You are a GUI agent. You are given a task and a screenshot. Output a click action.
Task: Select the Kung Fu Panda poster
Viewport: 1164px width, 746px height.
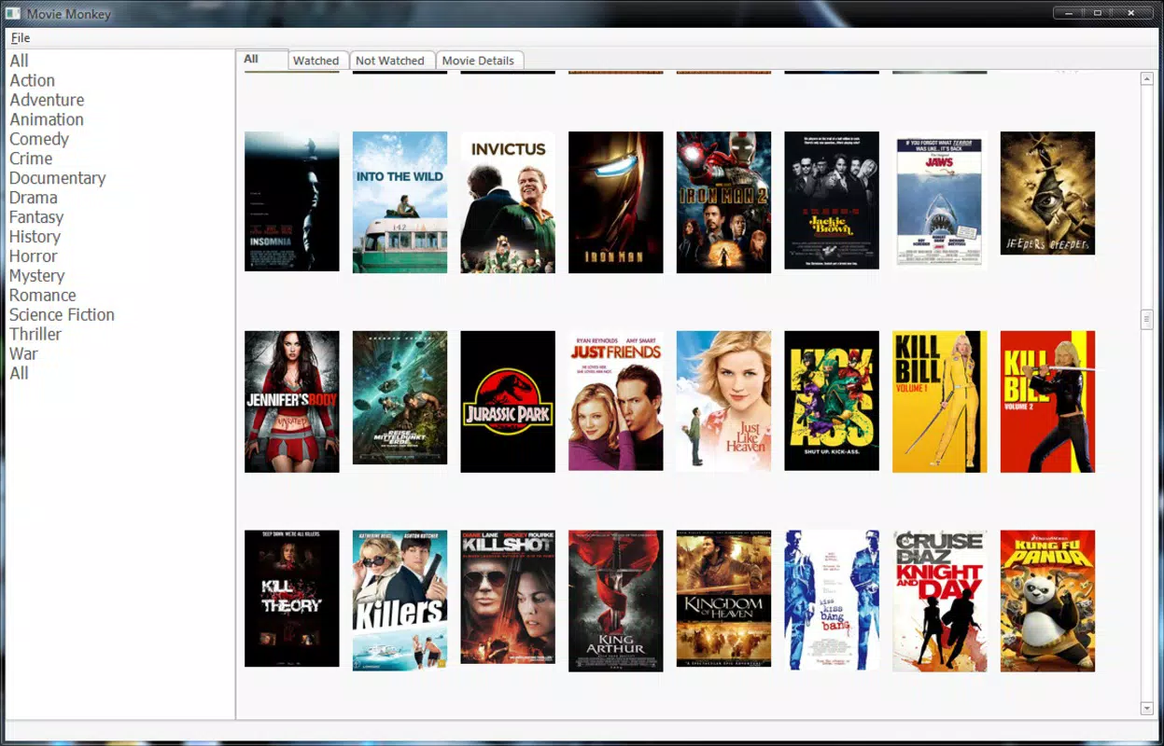1047,601
